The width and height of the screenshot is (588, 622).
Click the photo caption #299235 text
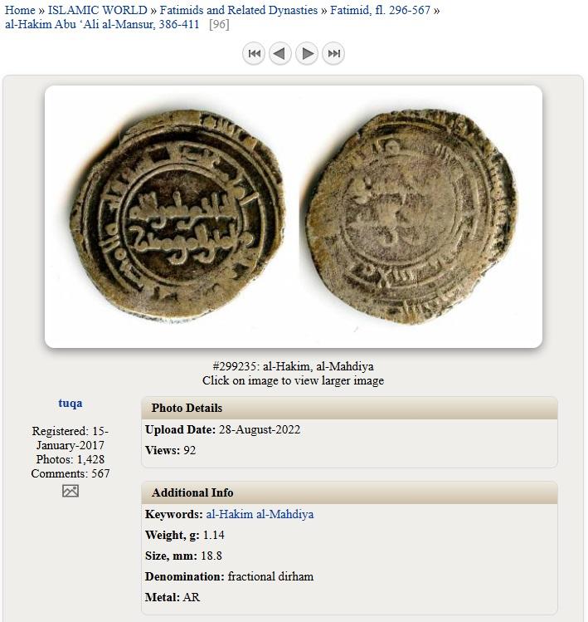point(294,366)
